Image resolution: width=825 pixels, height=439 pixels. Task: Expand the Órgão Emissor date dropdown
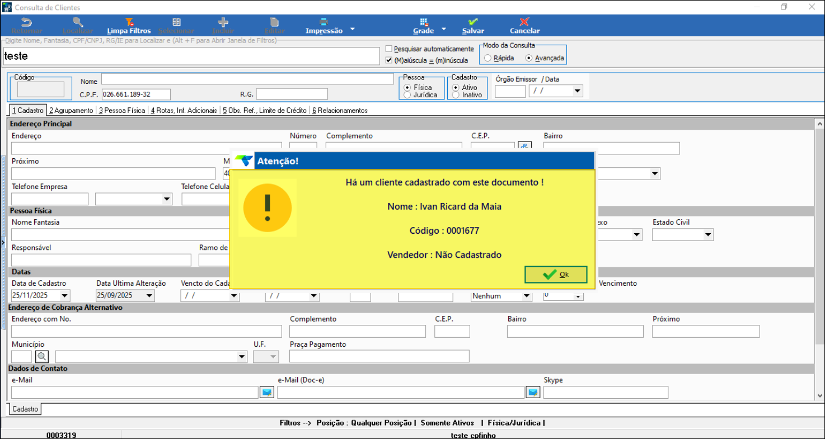coord(577,91)
